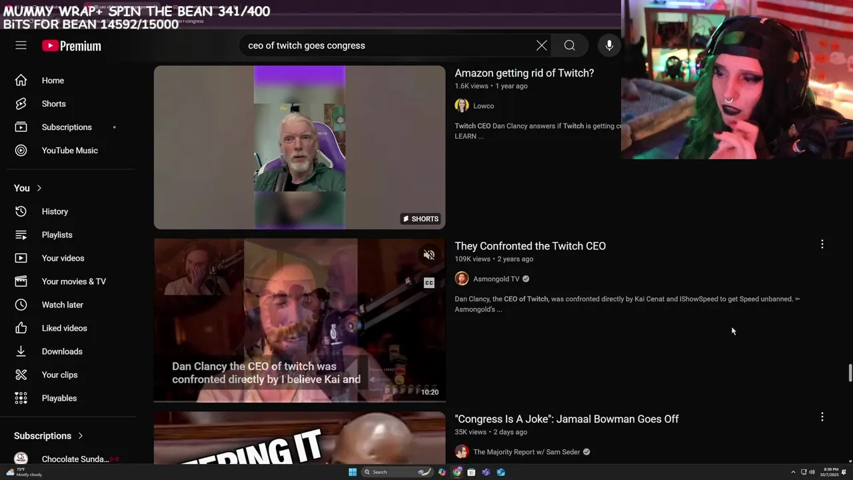Viewport: 853px width, 480px height.
Task: Open Subscriptions in the sidebar
Action: [x=67, y=127]
